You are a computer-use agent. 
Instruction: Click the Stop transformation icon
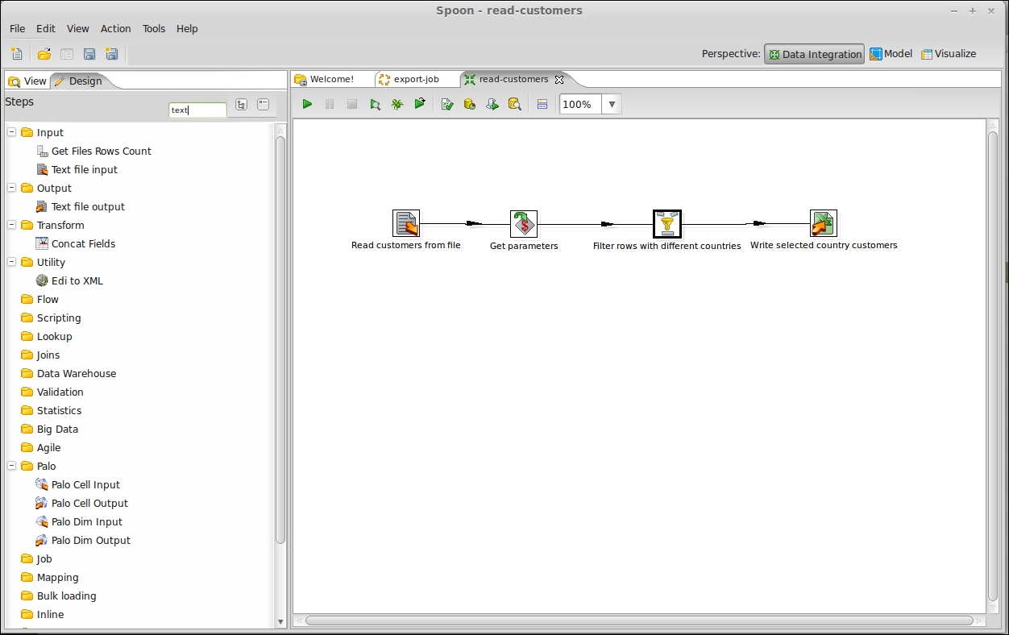tap(352, 104)
